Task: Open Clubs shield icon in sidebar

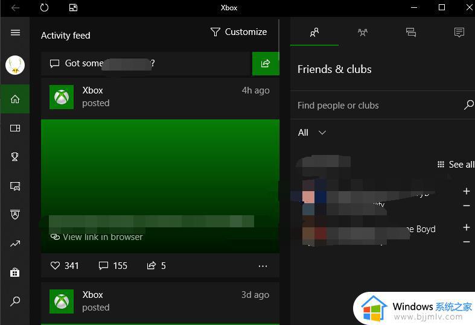Action: pyautogui.click(x=15, y=215)
